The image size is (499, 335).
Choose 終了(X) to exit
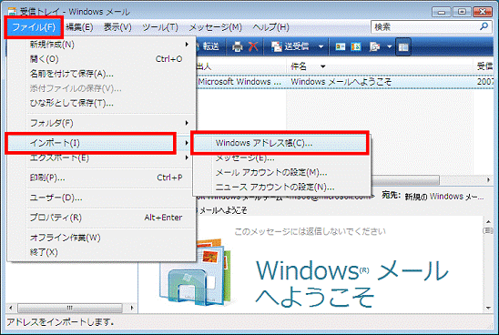101,252
